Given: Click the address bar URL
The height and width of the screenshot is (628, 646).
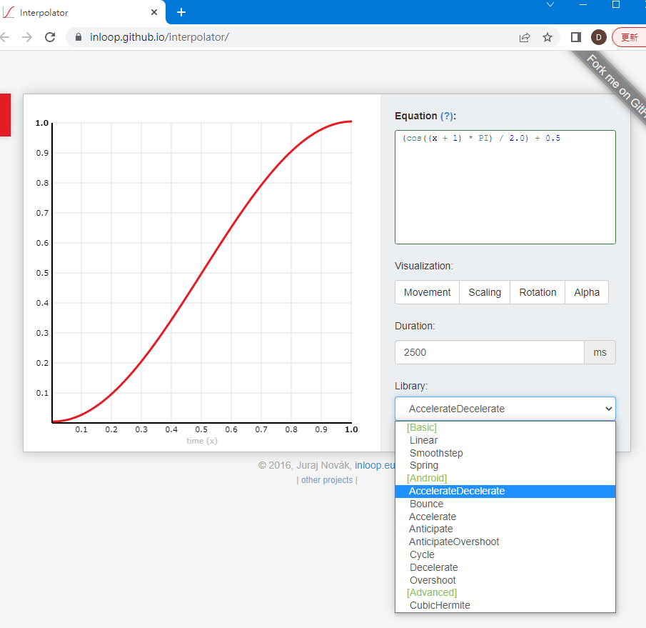Looking at the screenshot, I should 159,37.
